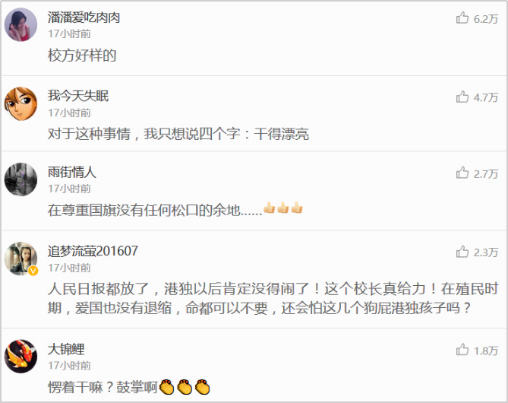The width and height of the screenshot is (508, 403).
Task: Click thumbs-up icon on 我今天失眠's comment
Action: [x=462, y=97]
